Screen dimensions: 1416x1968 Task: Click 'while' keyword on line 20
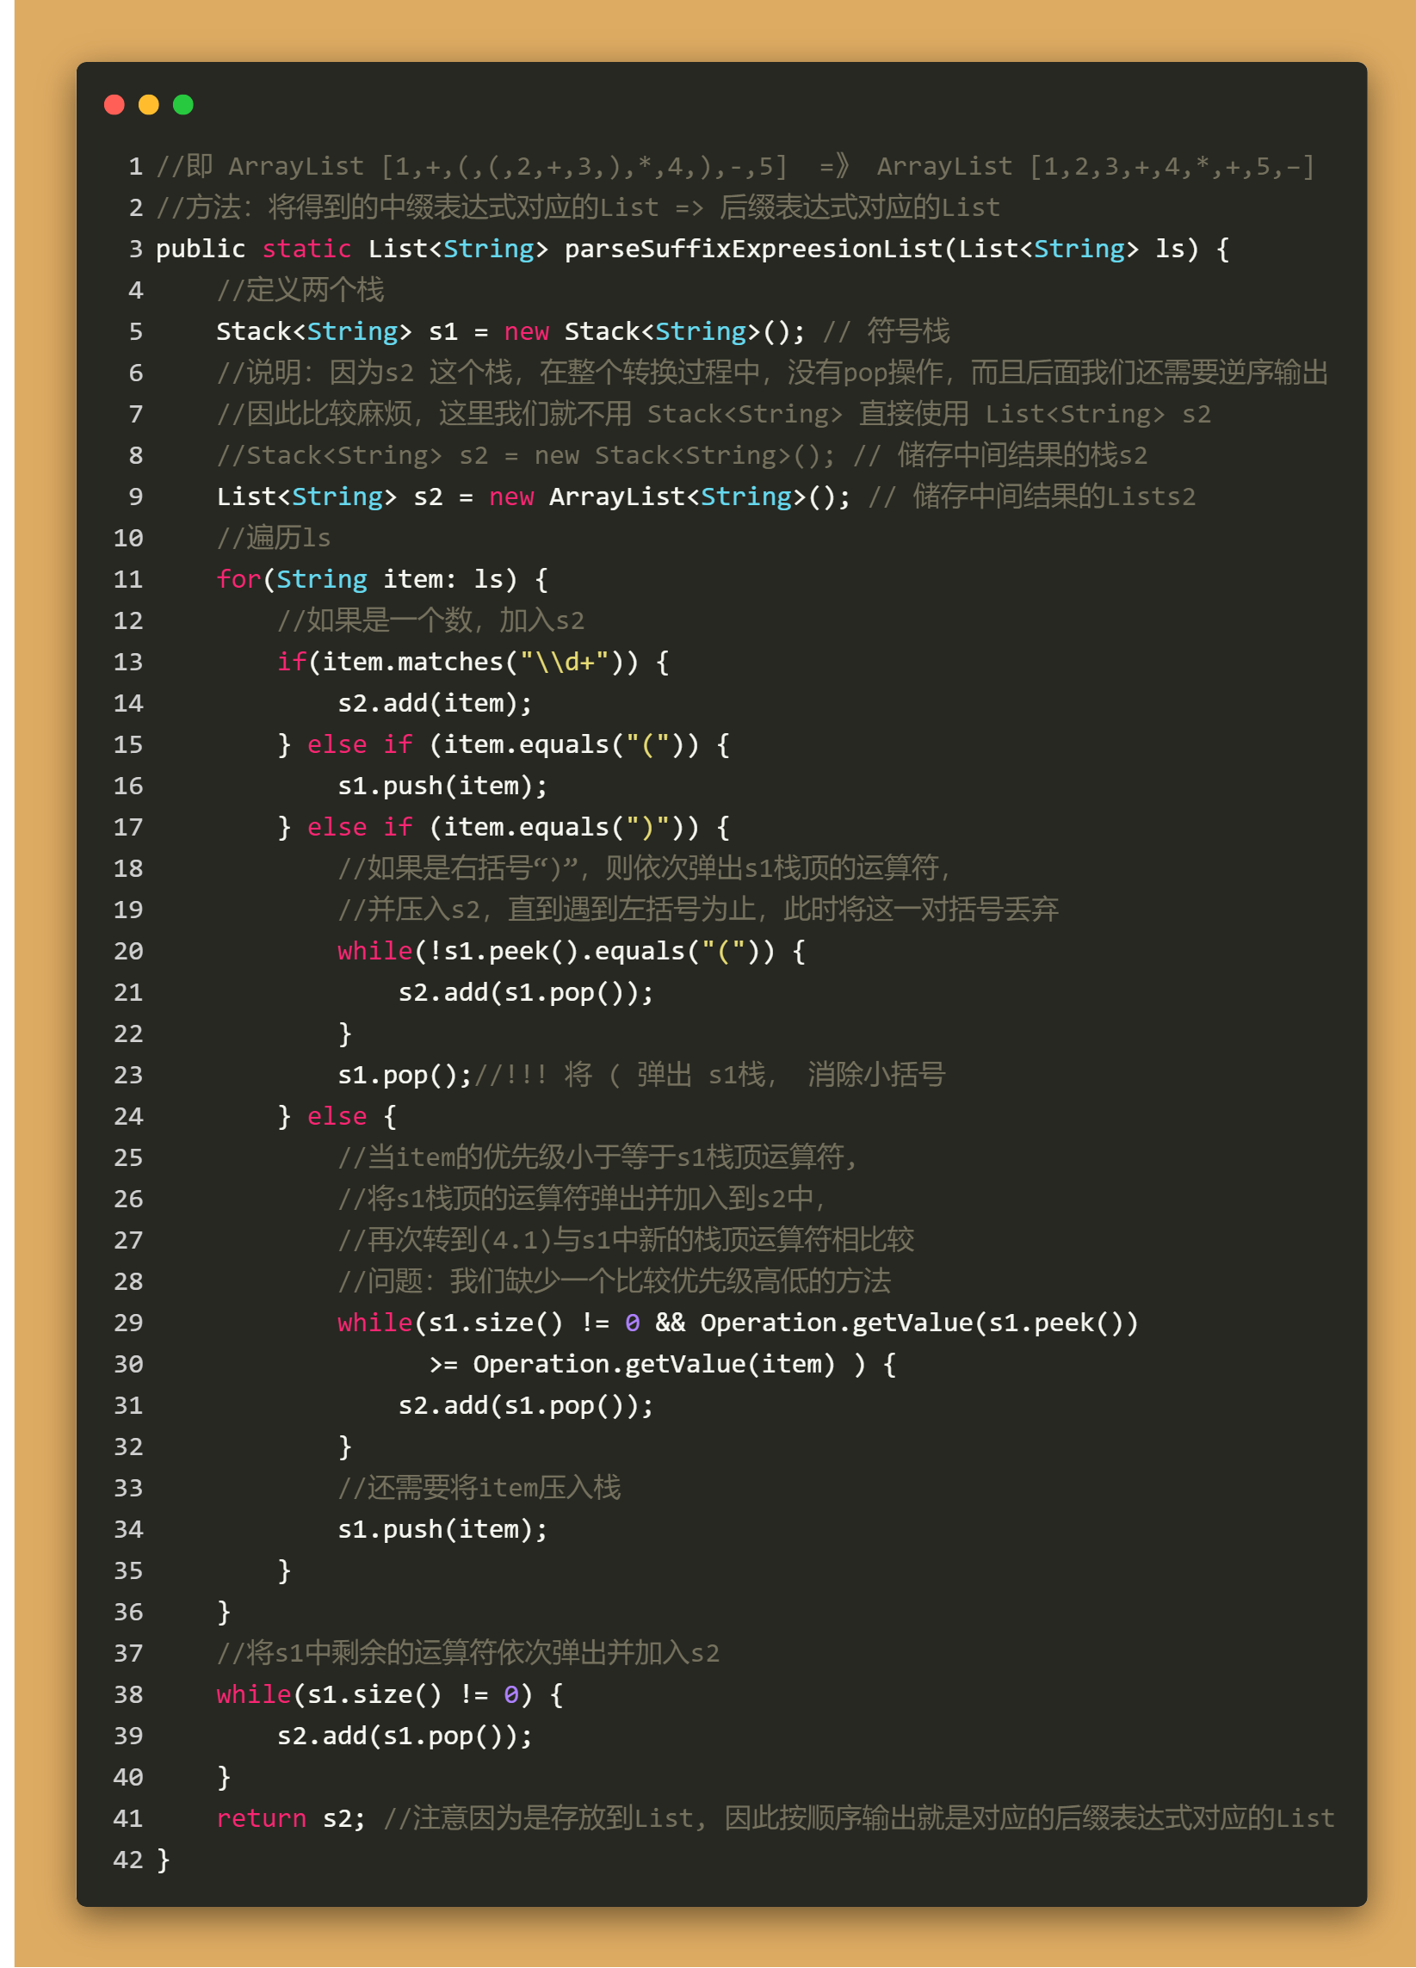pyautogui.click(x=375, y=951)
